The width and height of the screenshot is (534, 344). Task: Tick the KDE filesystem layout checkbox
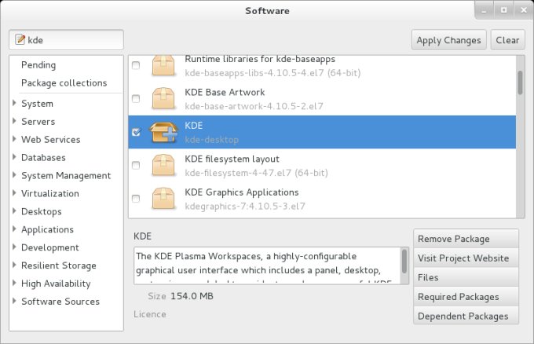(136, 165)
